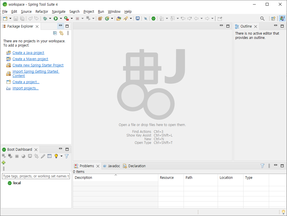Viewport: 287px width, 216px height.
Task: Open dropdown arrow next to Boot Dashboard lightbulb
Action: [x=61, y=156]
